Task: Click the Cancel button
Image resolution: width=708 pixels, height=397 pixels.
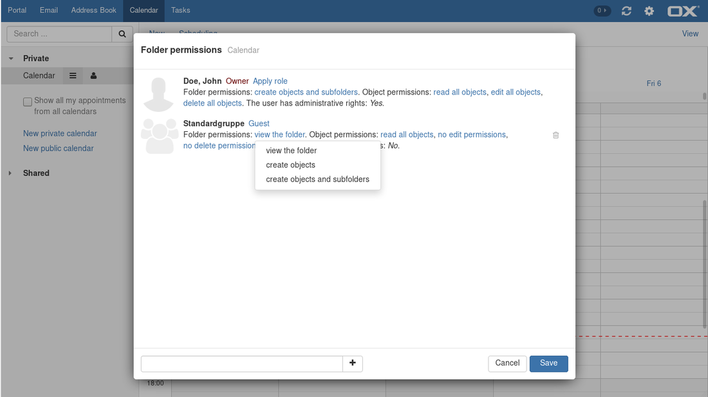Action: pos(507,364)
